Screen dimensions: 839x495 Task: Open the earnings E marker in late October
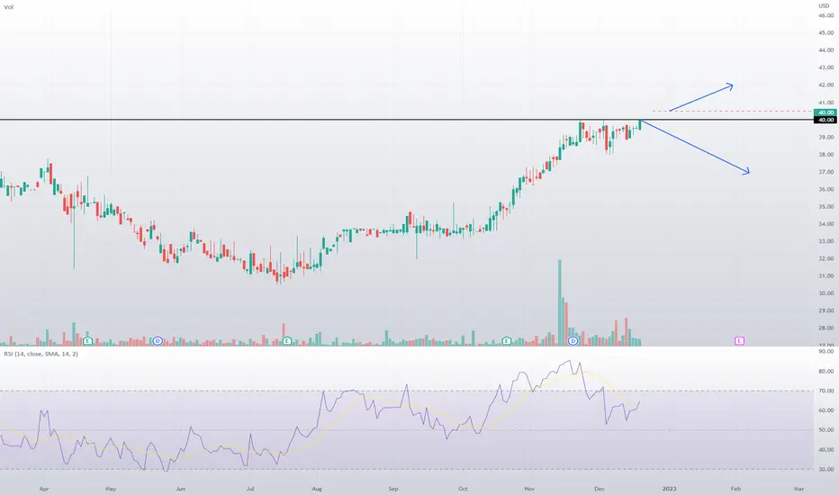click(x=506, y=341)
